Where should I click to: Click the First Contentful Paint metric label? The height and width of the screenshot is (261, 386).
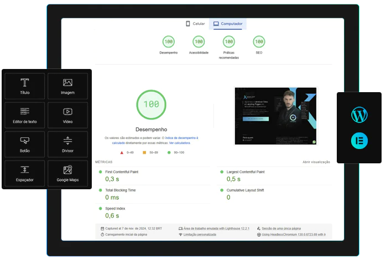click(122, 172)
